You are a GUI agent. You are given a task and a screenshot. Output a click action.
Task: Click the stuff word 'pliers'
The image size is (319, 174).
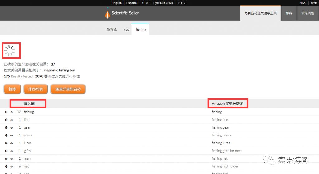[28, 135]
